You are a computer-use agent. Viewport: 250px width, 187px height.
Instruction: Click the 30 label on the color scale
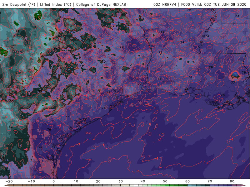point(121,181)
